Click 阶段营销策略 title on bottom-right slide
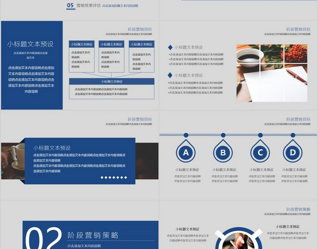 coord(298,209)
